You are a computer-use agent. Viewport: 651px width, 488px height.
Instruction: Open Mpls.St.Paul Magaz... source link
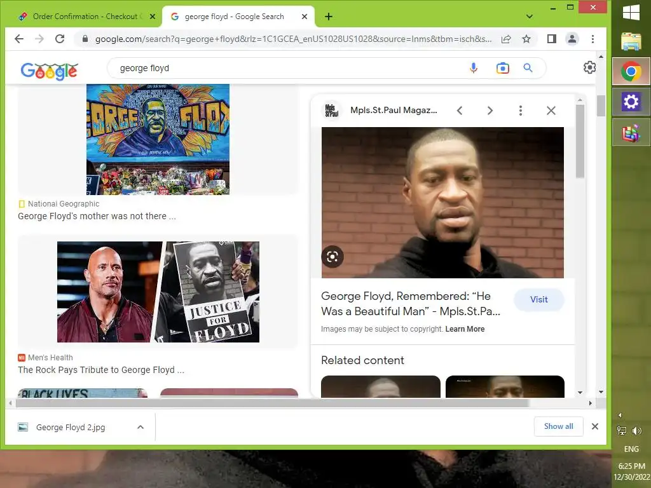(394, 111)
